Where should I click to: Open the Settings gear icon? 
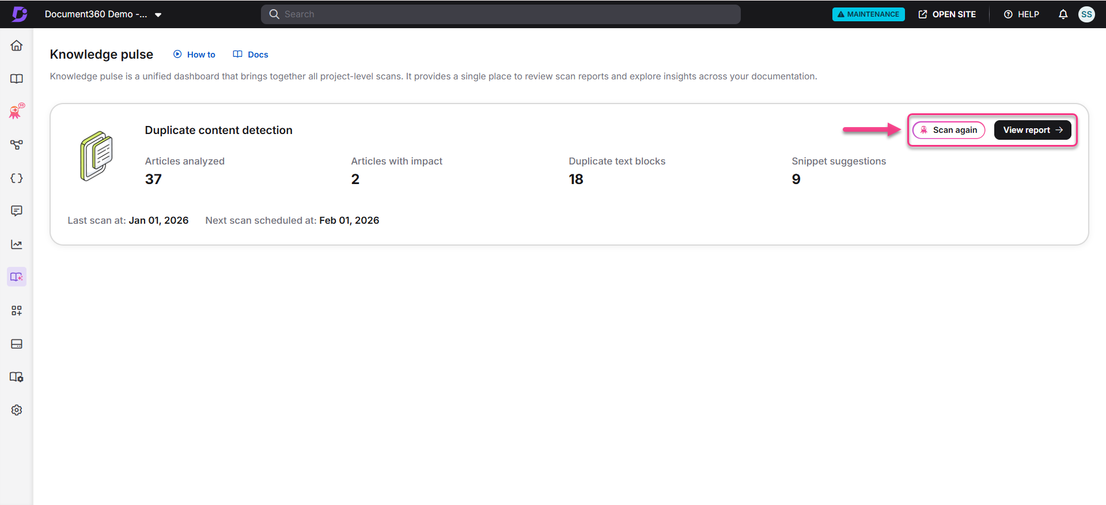pyautogui.click(x=17, y=410)
